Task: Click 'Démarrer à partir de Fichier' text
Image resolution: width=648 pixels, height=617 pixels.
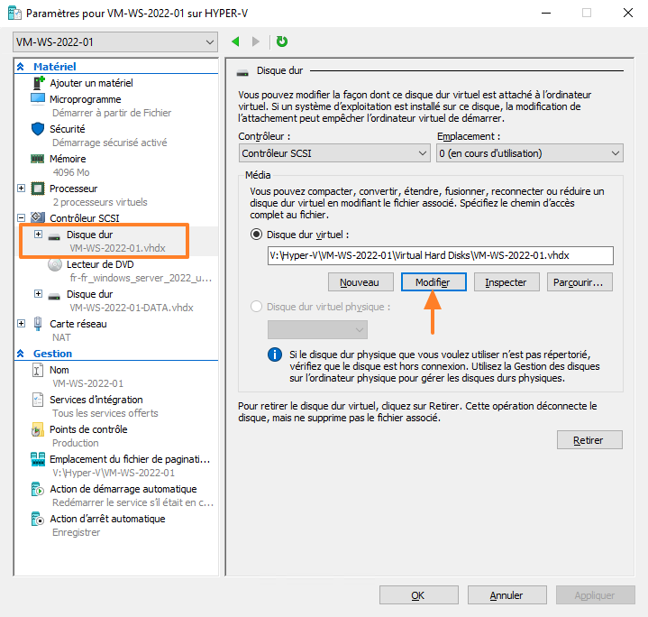Action: point(112,113)
